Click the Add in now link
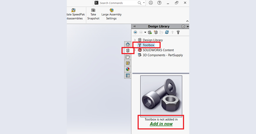The width and height of the screenshot is (256, 134). (x=161, y=124)
